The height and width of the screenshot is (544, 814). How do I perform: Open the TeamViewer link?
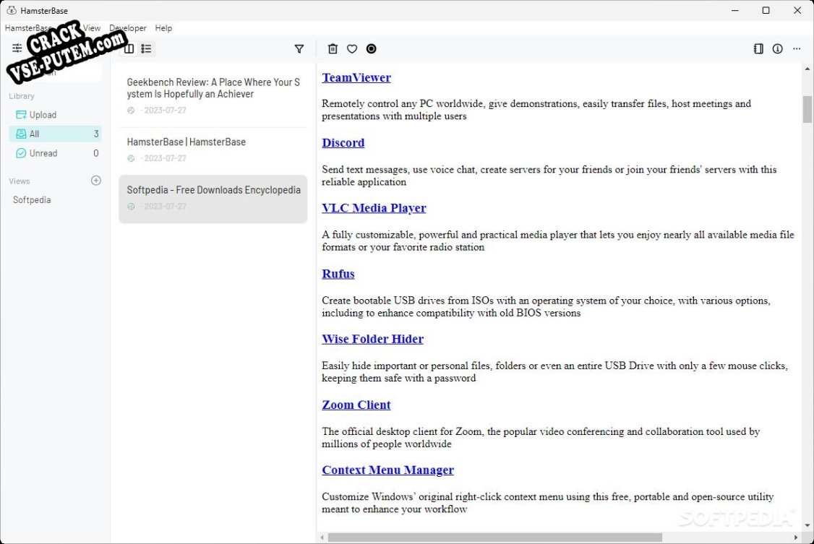click(x=356, y=78)
